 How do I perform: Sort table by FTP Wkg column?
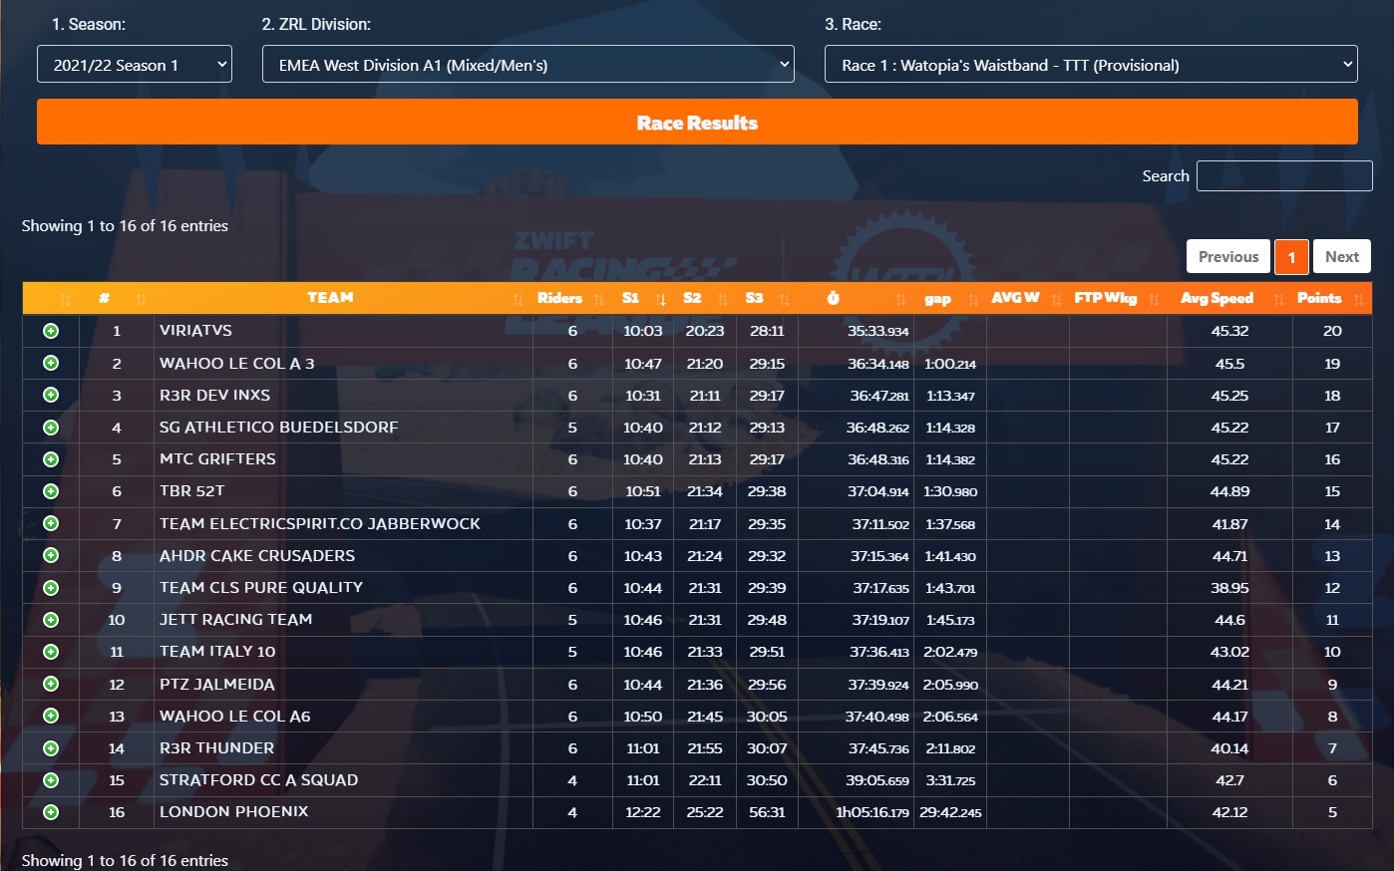1117,298
